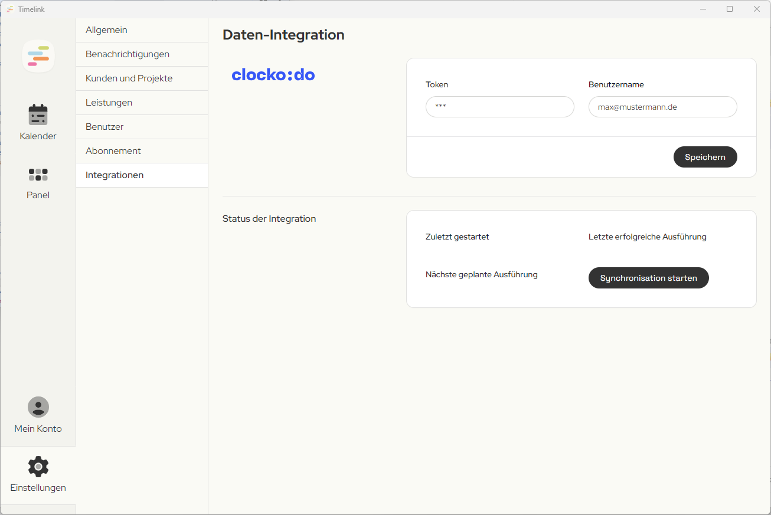Screen dimensions: 771x515
Task: Open Allgemein settings section
Action: pos(142,30)
